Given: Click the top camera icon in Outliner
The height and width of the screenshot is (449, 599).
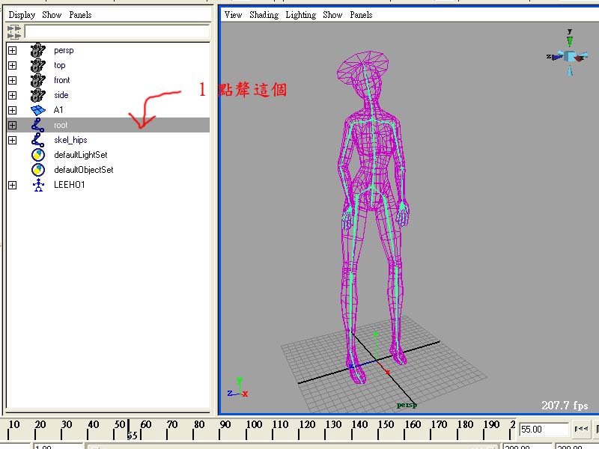Looking at the screenshot, I should point(38,65).
